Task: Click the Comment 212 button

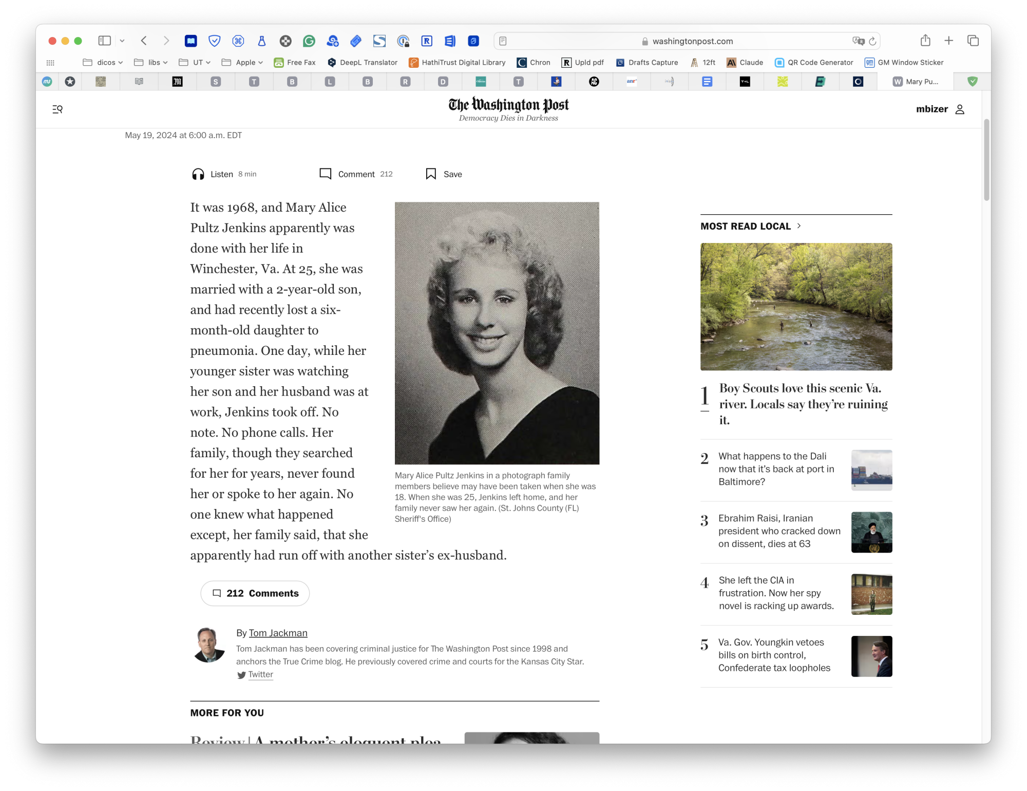Action: click(356, 175)
